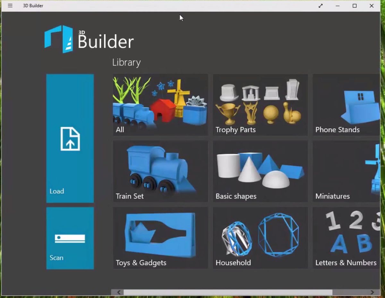Open the hamburger menu
The height and width of the screenshot is (298, 385).
[10, 5]
